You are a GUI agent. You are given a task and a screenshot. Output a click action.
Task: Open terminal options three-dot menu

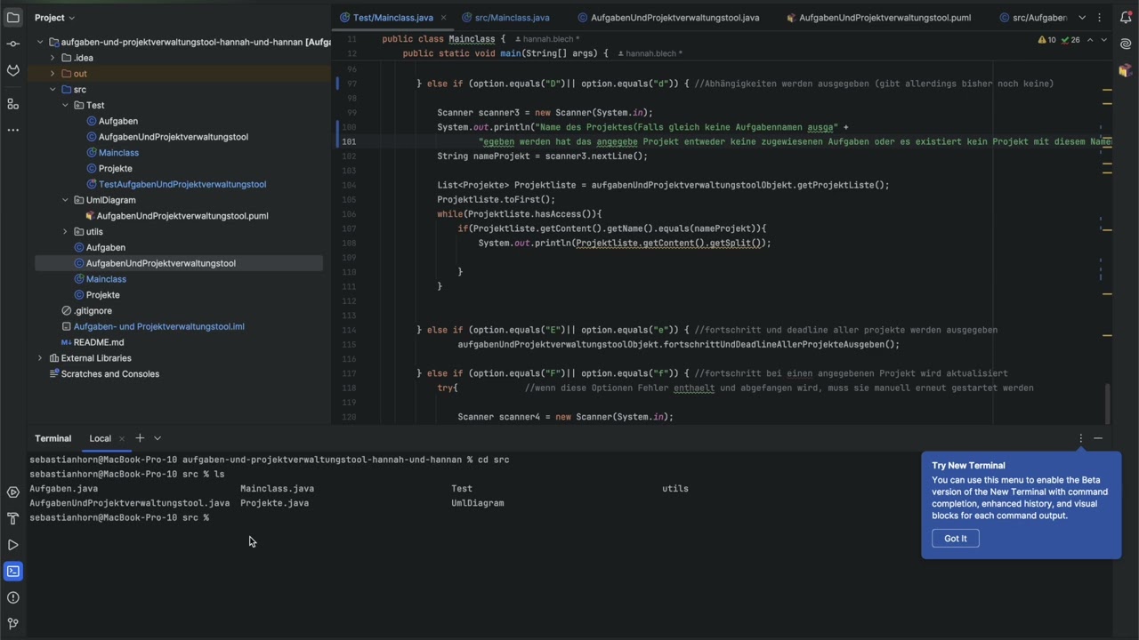(1080, 438)
